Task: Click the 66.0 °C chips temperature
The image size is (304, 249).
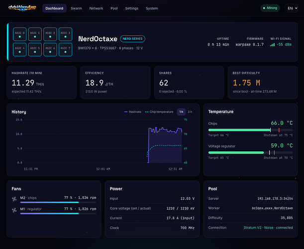Action: coord(282,123)
